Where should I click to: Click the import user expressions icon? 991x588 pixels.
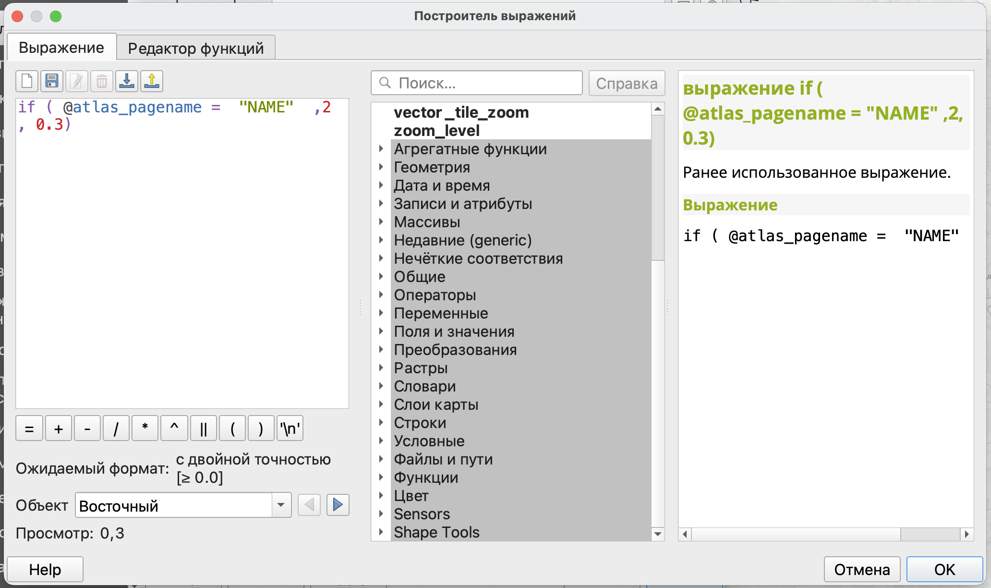coord(127,81)
